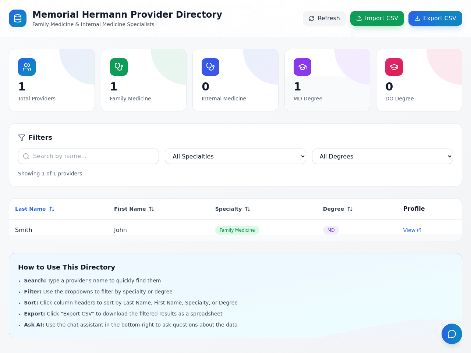Click the Total Providers people icon

[x=27, y=67]
